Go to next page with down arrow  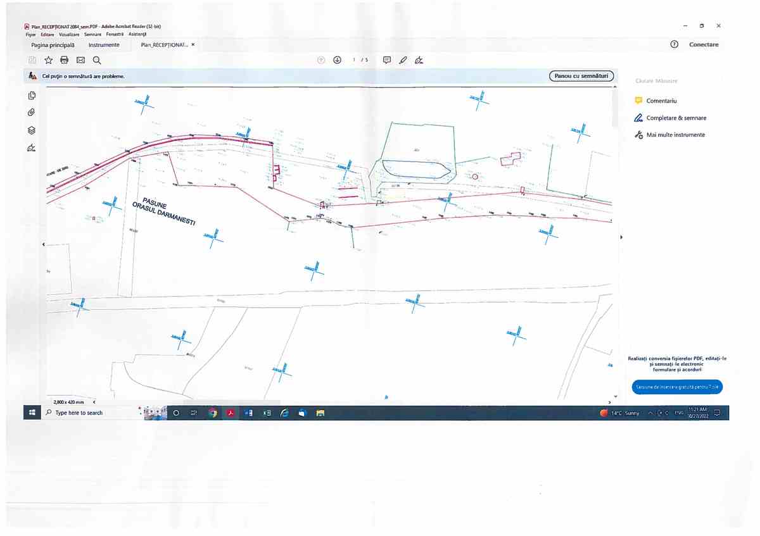[337, 60]
